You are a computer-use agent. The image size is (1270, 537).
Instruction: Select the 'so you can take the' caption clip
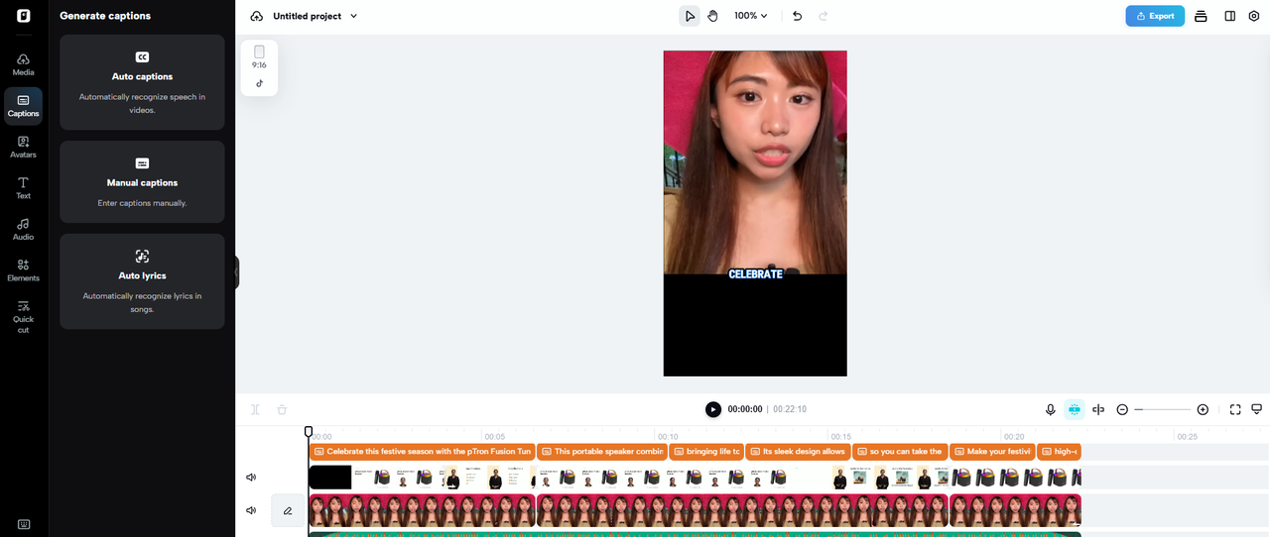click(x=900, y=452)
